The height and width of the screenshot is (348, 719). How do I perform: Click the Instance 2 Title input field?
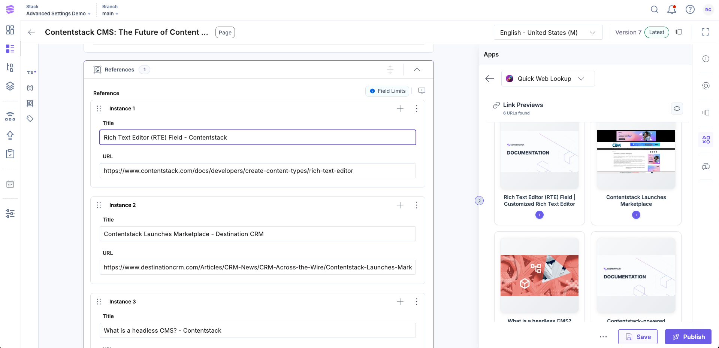point(257,234)
